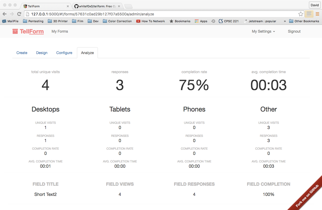322x210 pixels.
Task: Open the Apps bookmark shortcut
Action: pos(201,21)
